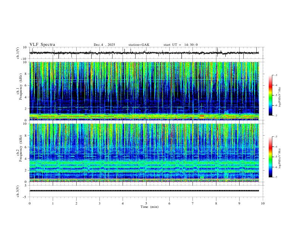Click the "4" kHz tick of ch.1 spectrogram

(x=26, y=97)
